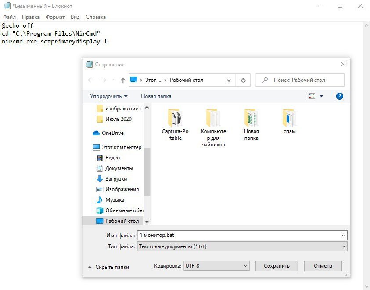
Task: Expand the address bar history dropdown
Action: 229,80
